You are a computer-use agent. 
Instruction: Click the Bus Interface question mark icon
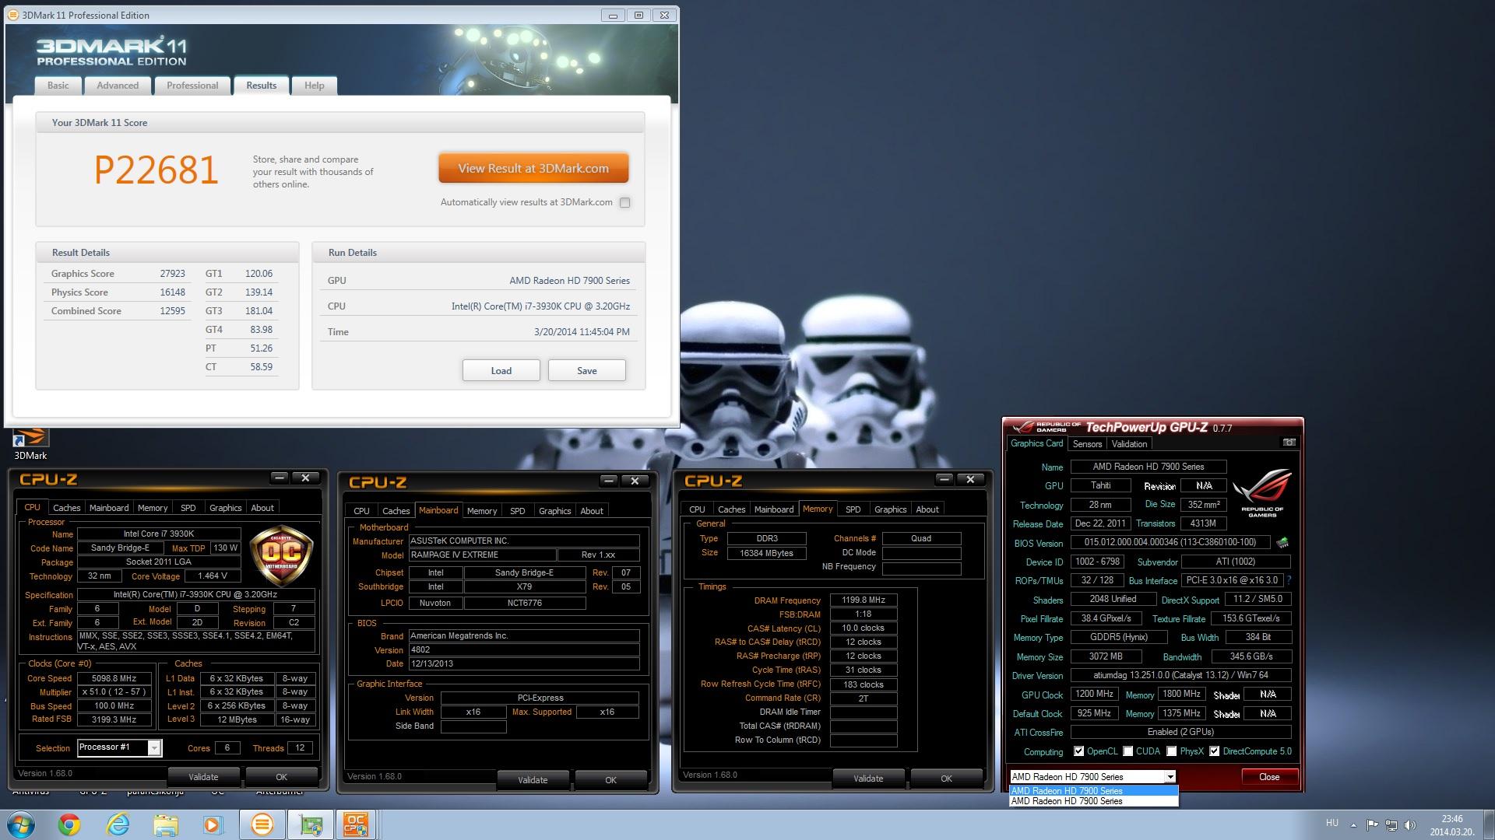[1289, 580]
